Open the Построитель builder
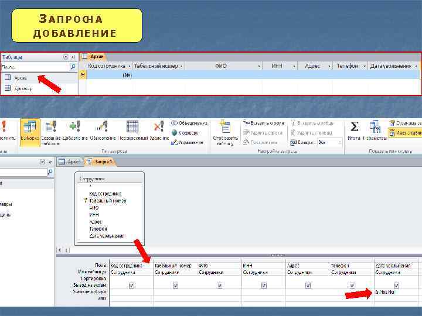The width and height of the screenshot is (422, 316). coord(260,142)
